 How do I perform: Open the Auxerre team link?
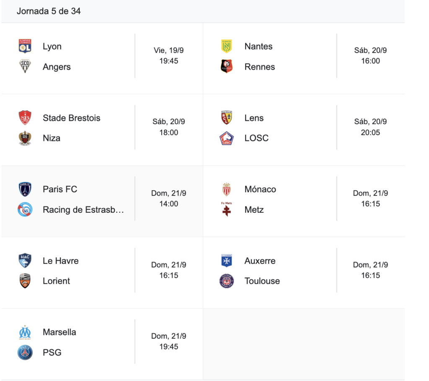coord(260,261)
